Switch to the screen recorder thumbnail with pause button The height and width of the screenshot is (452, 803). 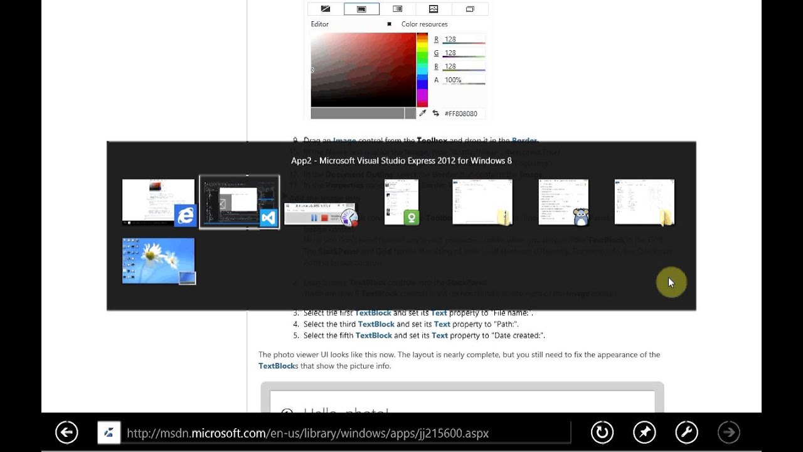coord(319,214)
